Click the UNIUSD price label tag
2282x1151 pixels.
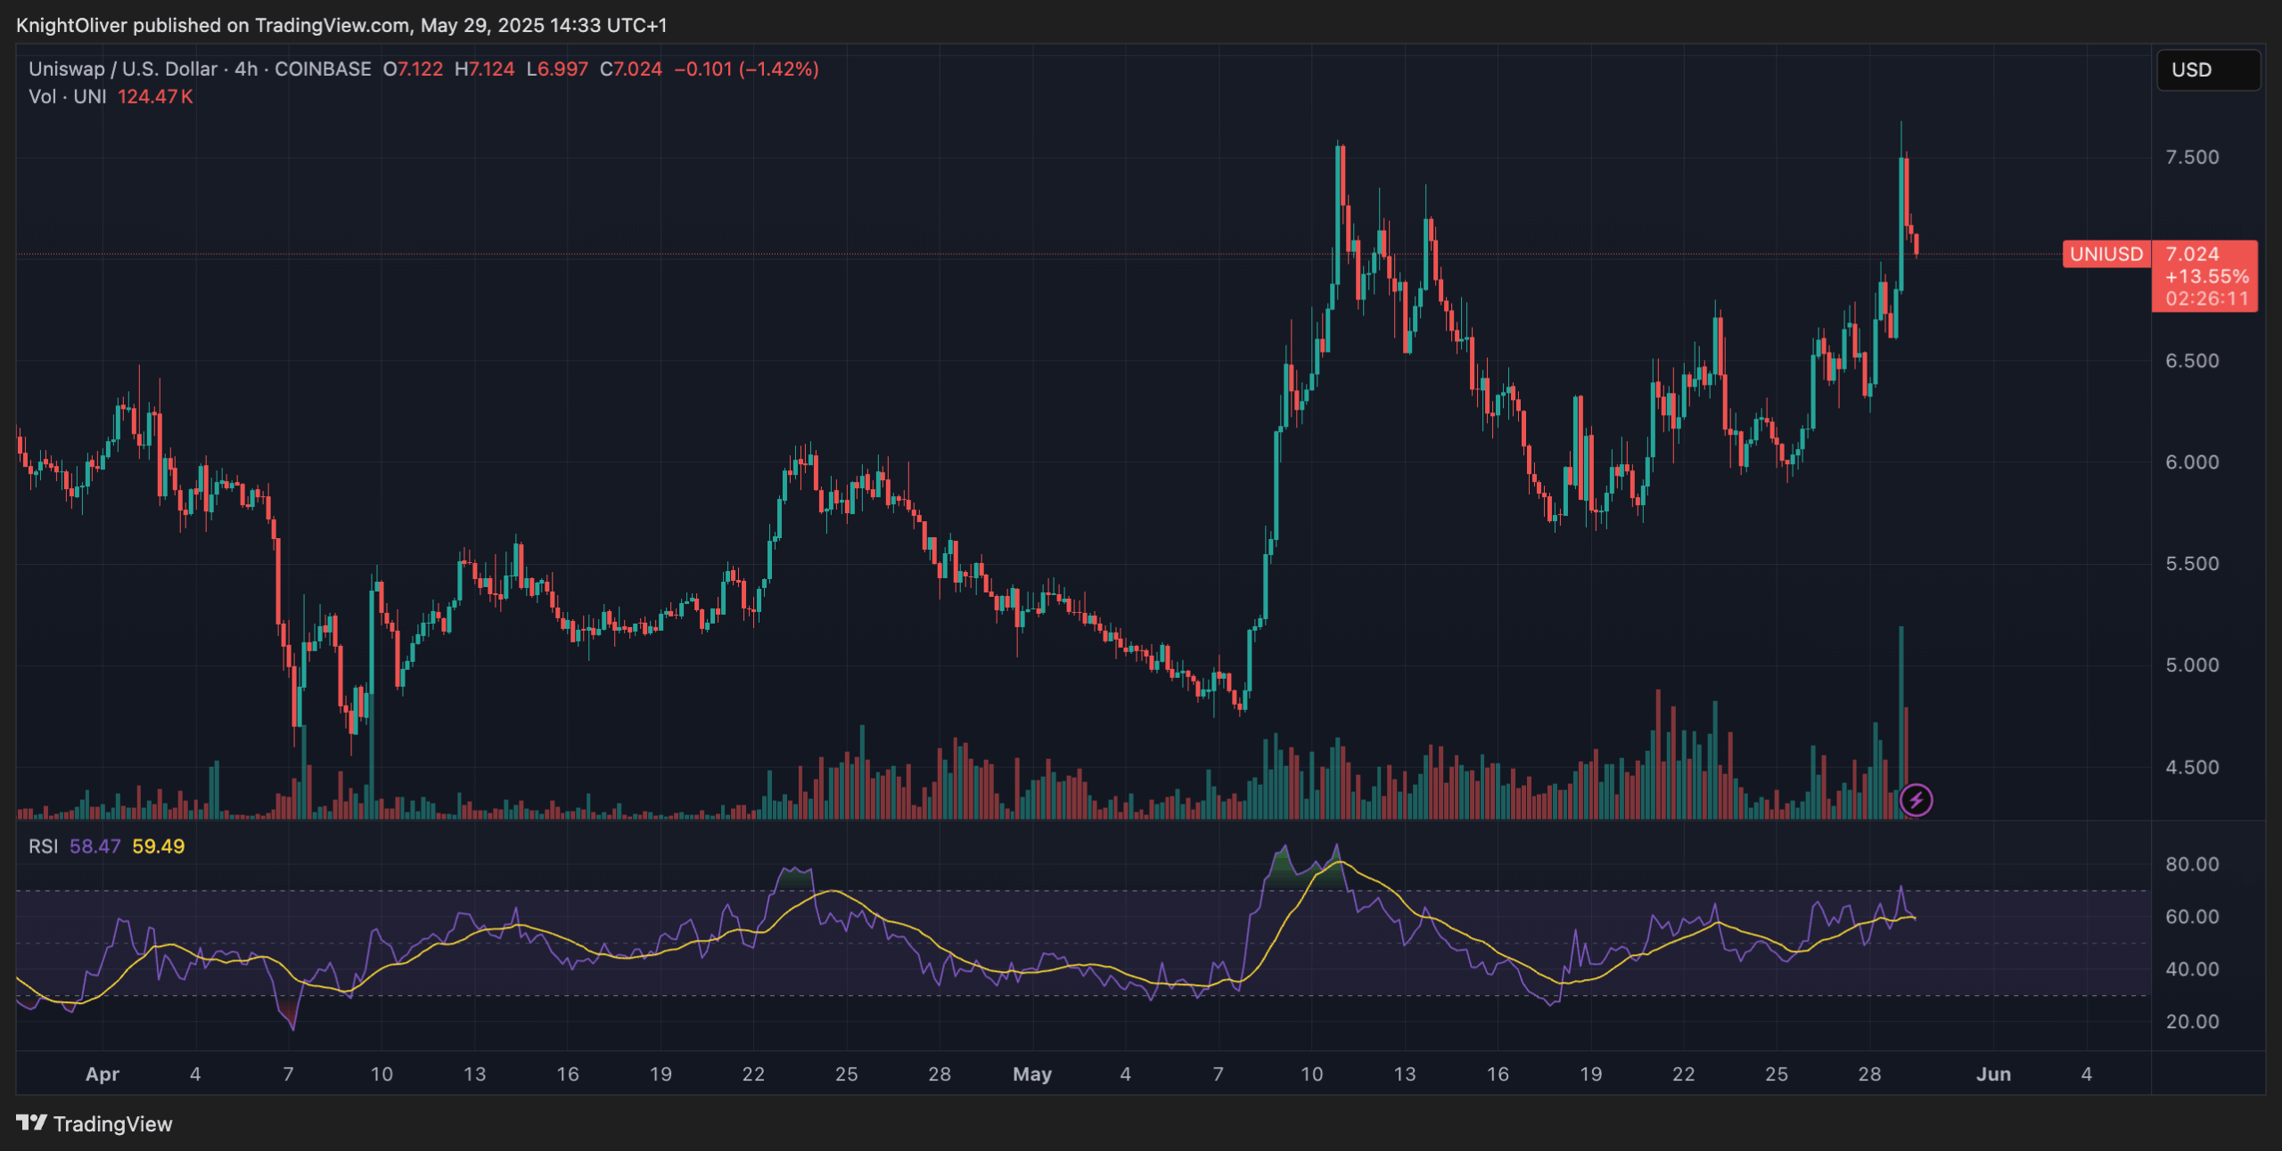tap(2106, 254)
